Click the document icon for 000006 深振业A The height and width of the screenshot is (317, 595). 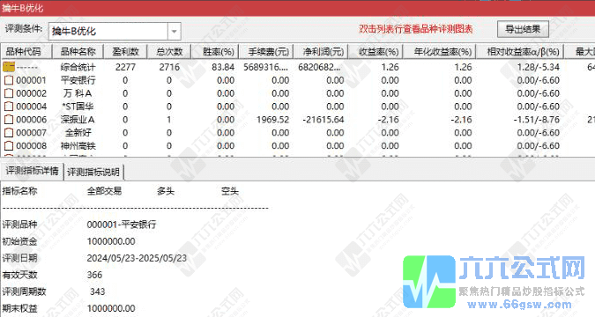tap(9, 120)
